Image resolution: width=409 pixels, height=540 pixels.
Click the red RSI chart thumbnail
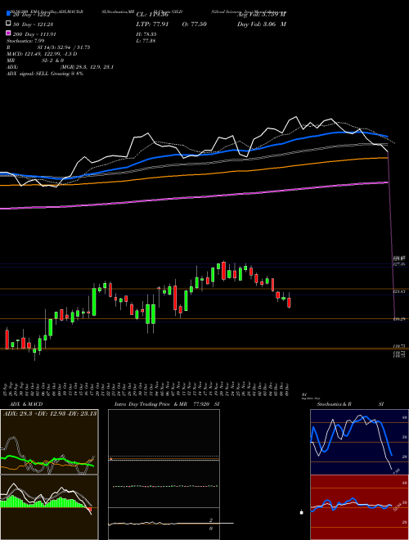(x=359, y=507)
